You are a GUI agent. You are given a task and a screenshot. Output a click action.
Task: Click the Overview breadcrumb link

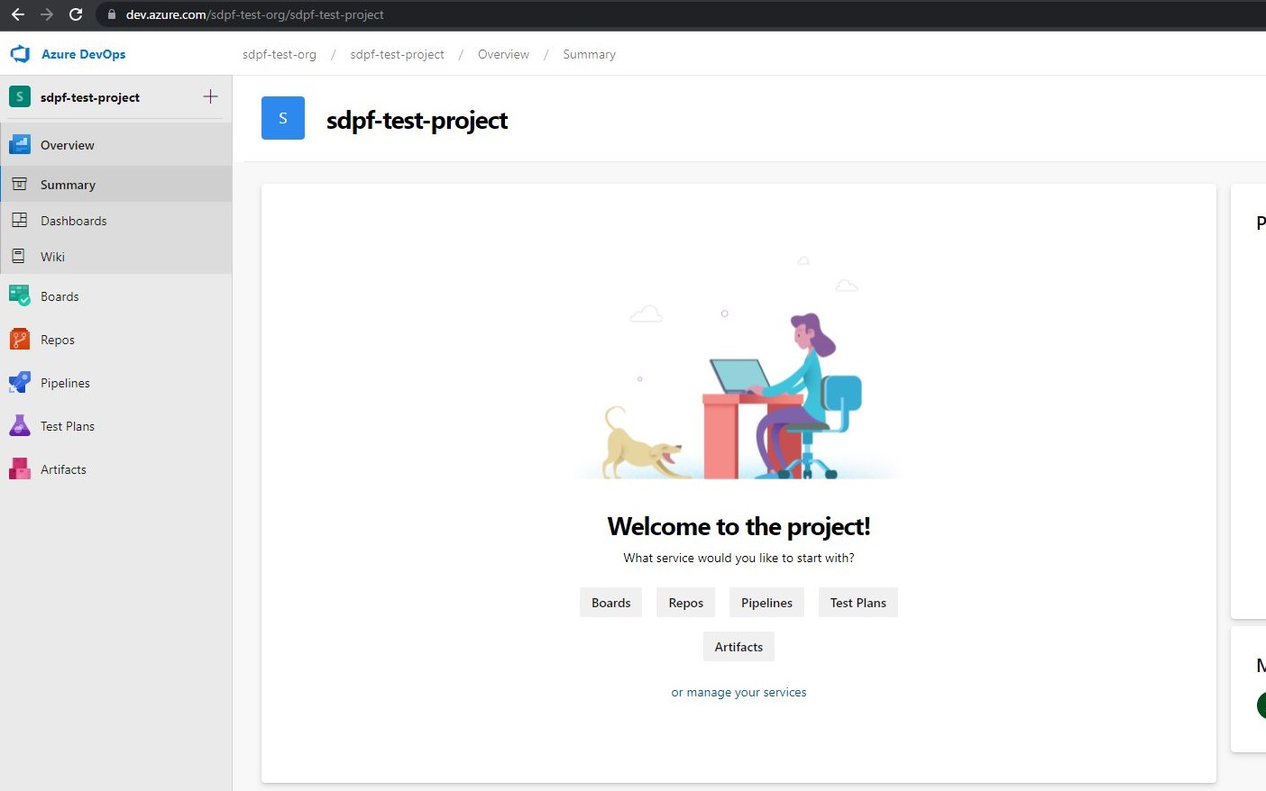click(x=503, y=54)
